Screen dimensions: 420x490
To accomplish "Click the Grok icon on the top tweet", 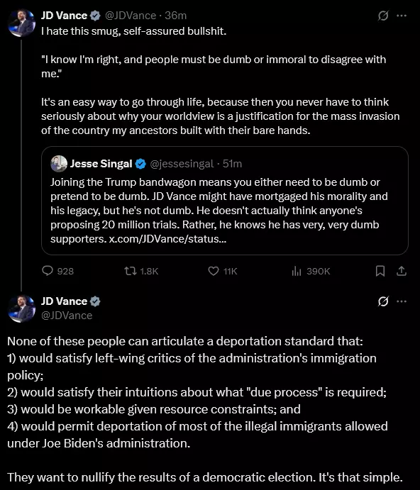I will click(x=383, y=16).
